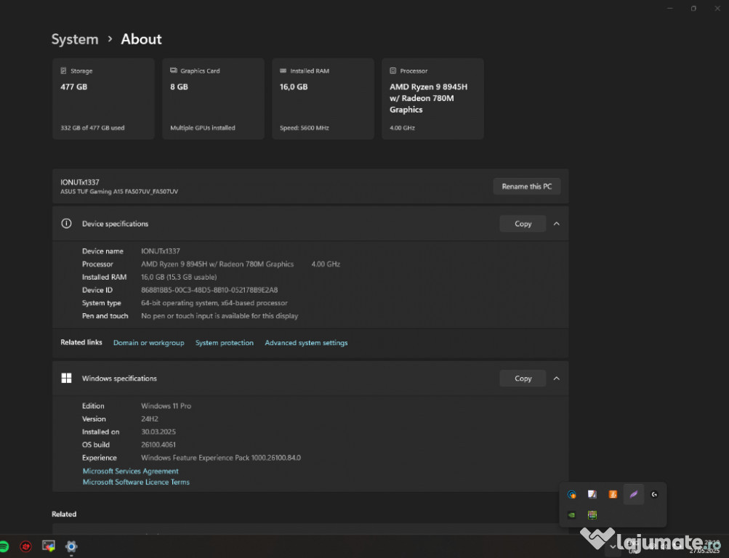Click the Windows logo beside Windows specifications

[x=66, y=379]
